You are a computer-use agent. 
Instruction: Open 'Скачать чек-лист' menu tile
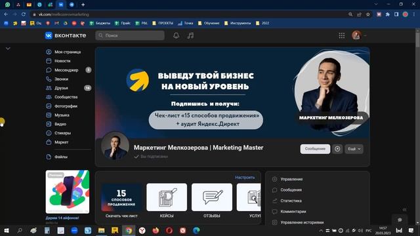[x=121, y=201]
